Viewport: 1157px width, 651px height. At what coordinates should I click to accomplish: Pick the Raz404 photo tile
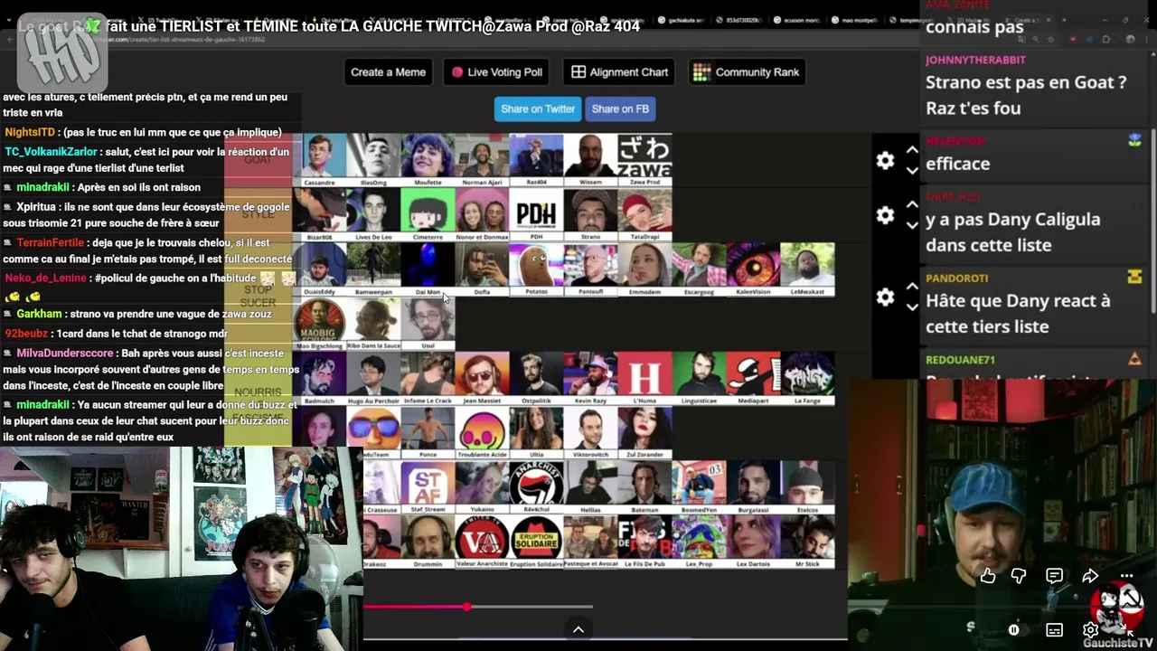536,160
